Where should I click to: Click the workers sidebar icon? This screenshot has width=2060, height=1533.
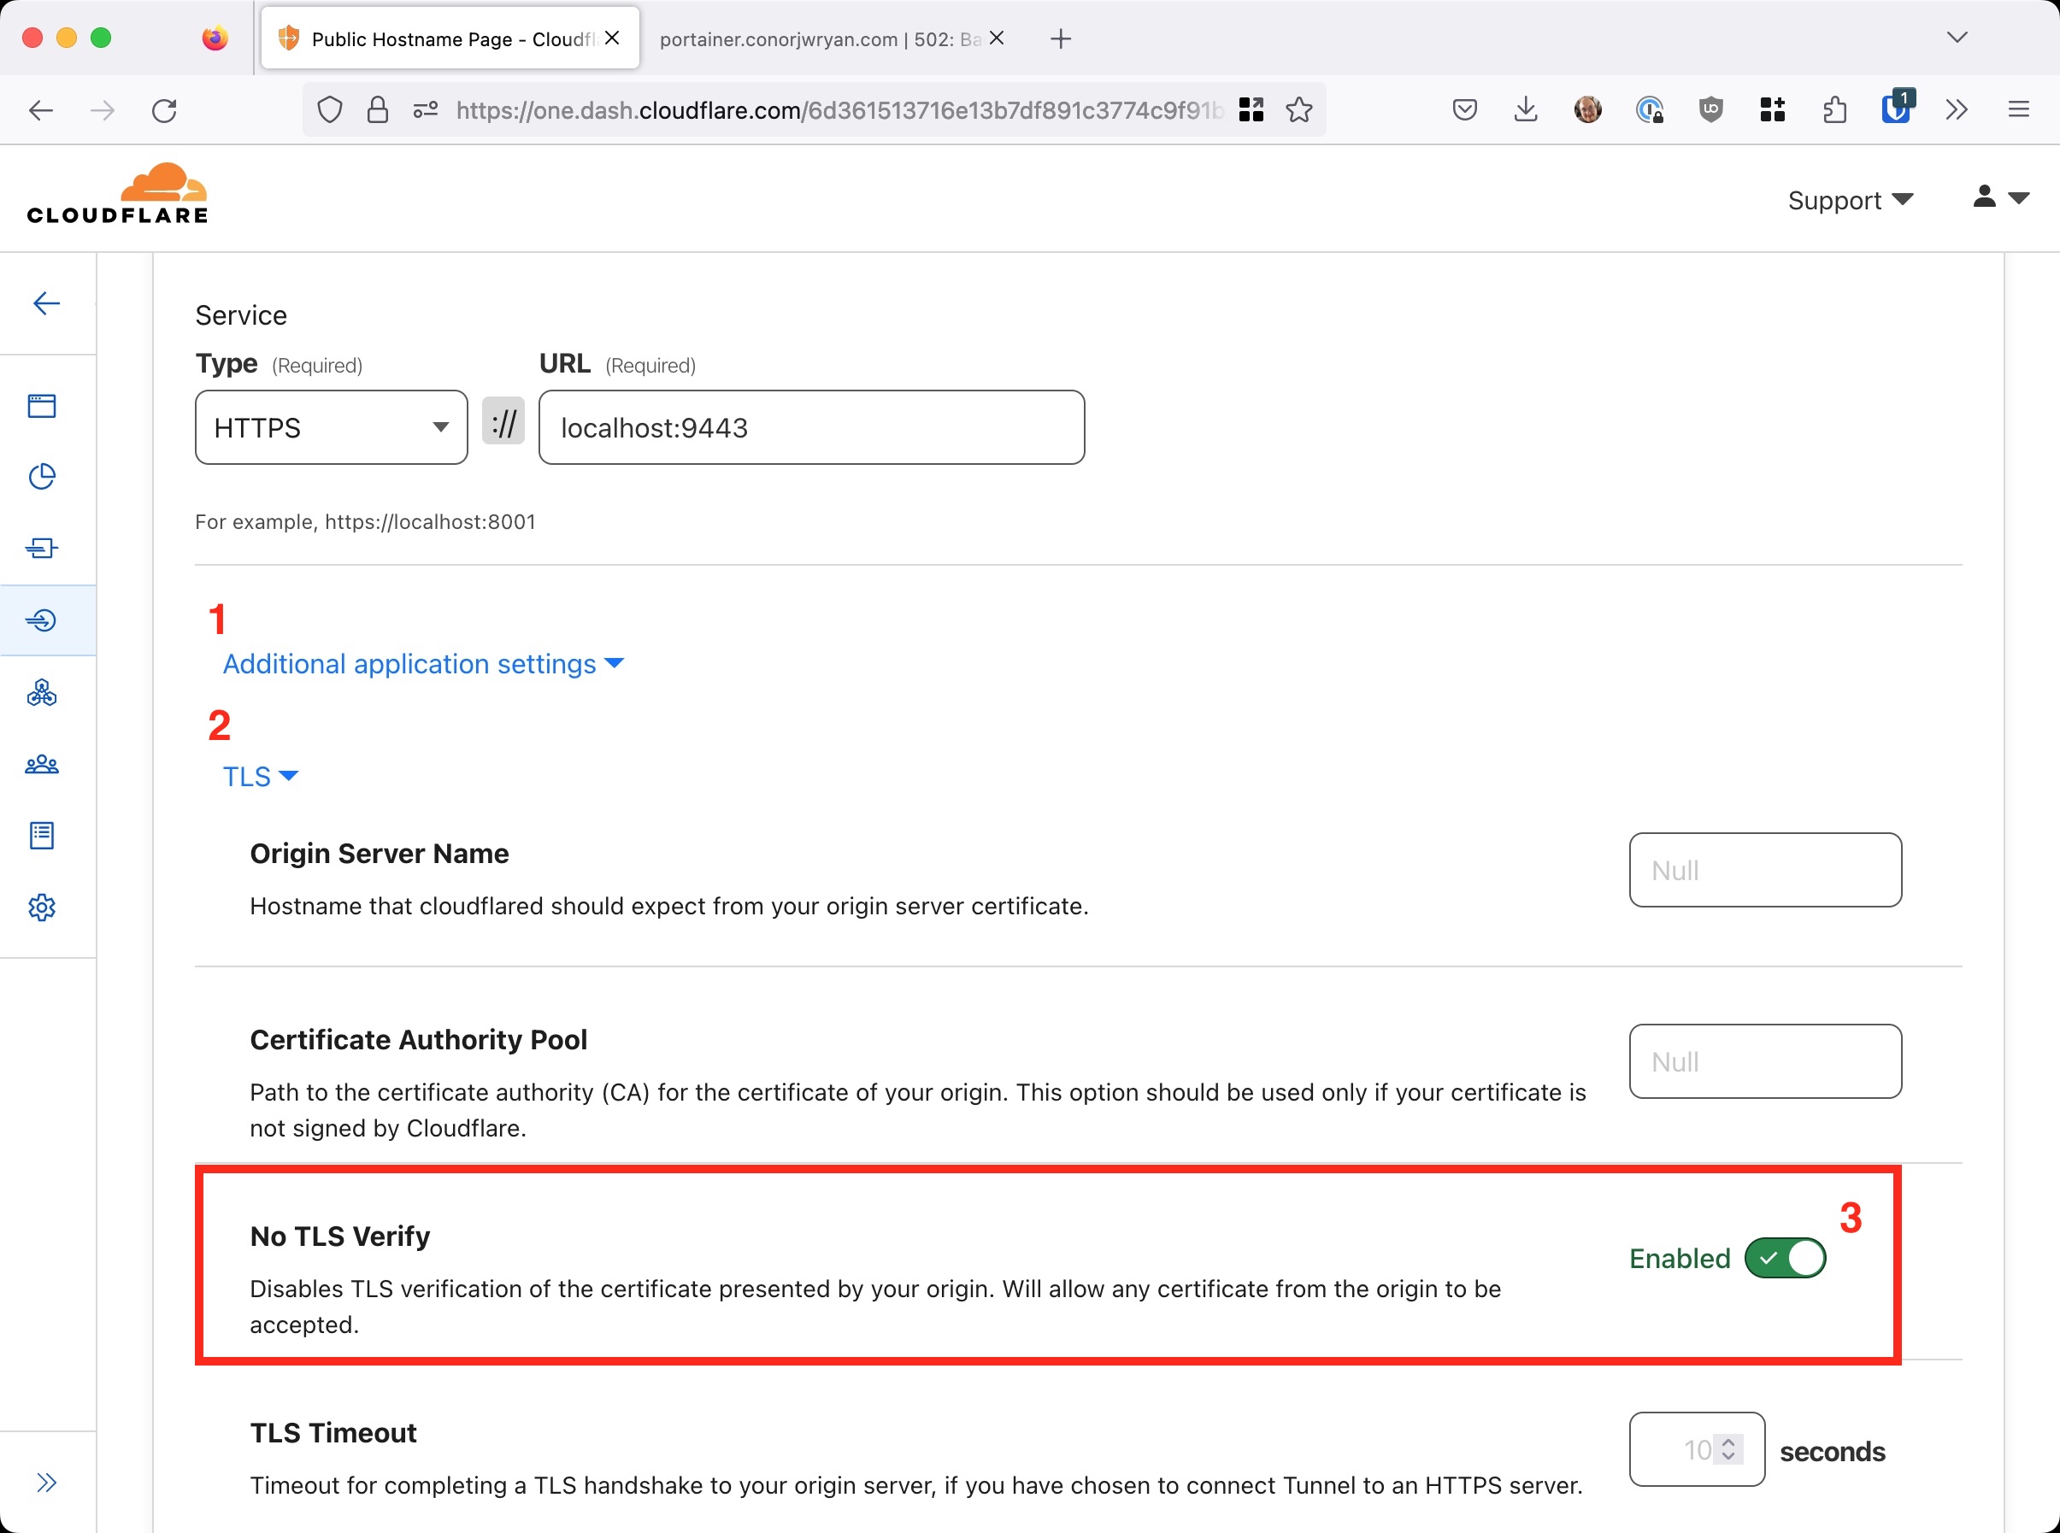click(44, 692)
